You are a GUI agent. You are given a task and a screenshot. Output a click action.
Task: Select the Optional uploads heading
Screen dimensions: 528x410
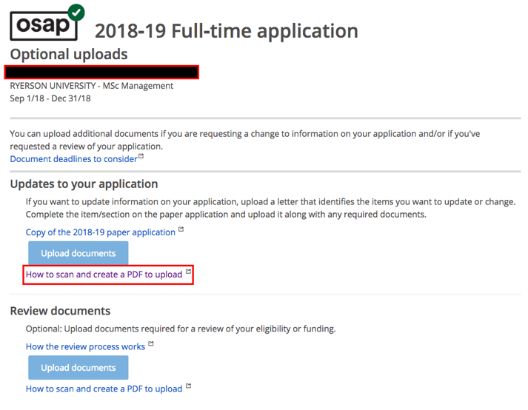(69, 55)
